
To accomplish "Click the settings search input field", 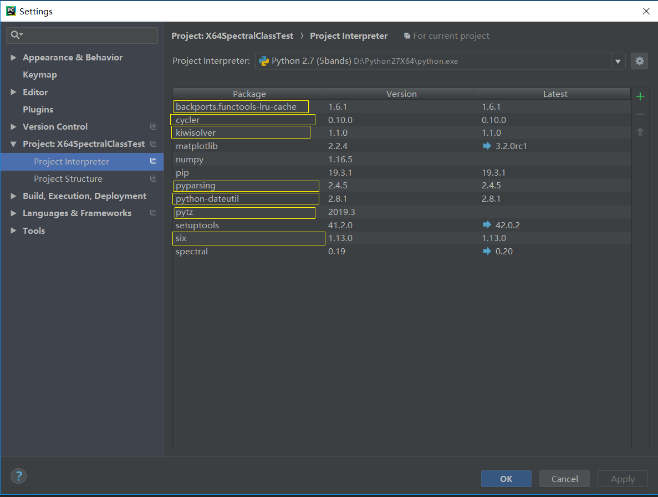I will point(82,35).
